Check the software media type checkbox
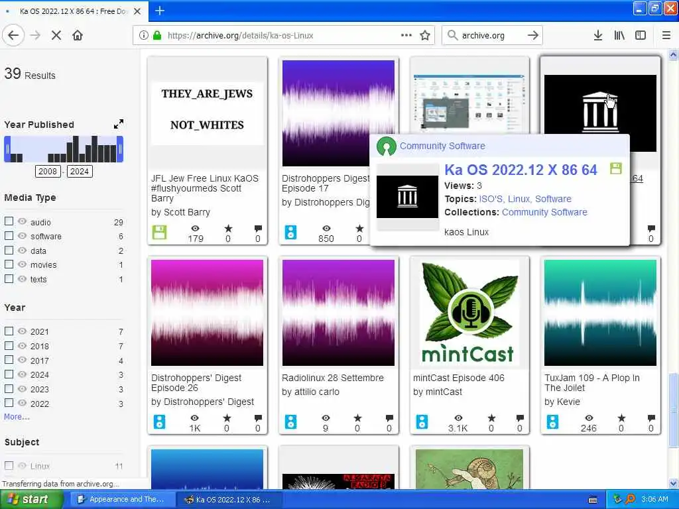Image resolution: width=679 pixels, height=509 pixels. (9, 235)
